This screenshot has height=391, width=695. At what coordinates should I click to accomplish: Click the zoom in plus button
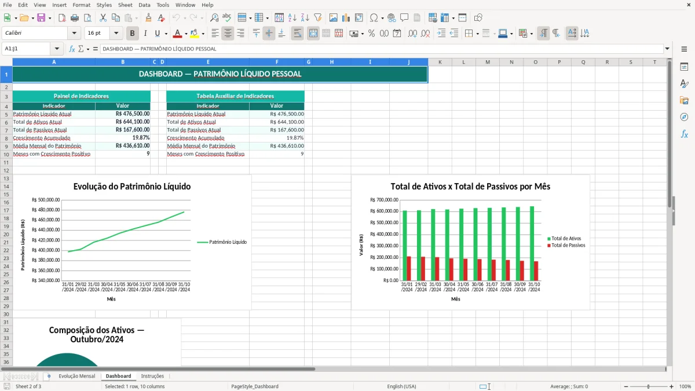[x=672, y=386]
